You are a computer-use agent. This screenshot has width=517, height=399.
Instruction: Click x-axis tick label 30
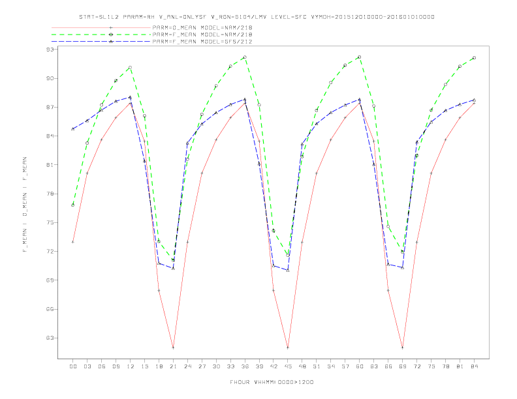(x=216, y=366)
